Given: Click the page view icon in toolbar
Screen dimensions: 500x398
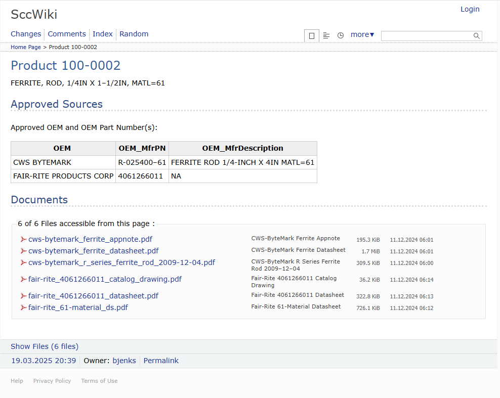Looking at the screenshot, I should (x=312, y=35).
